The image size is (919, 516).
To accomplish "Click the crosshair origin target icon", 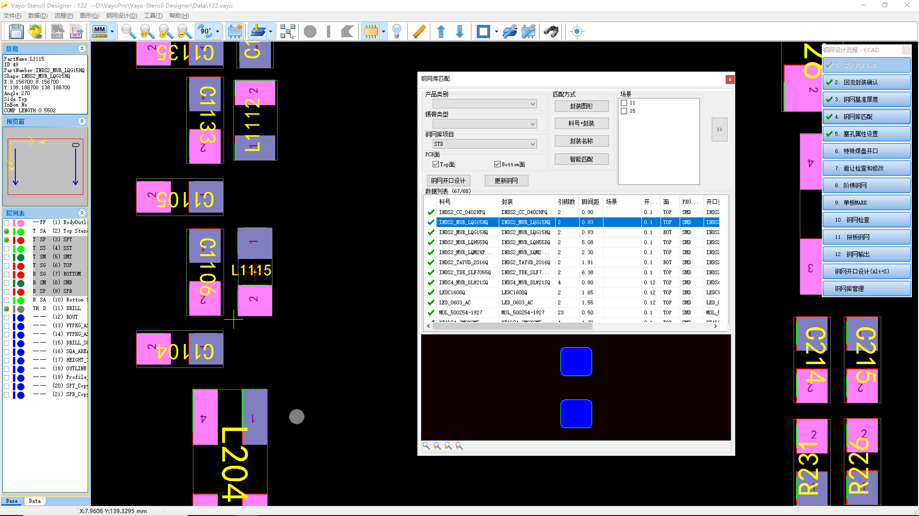I will coord(577,32).
